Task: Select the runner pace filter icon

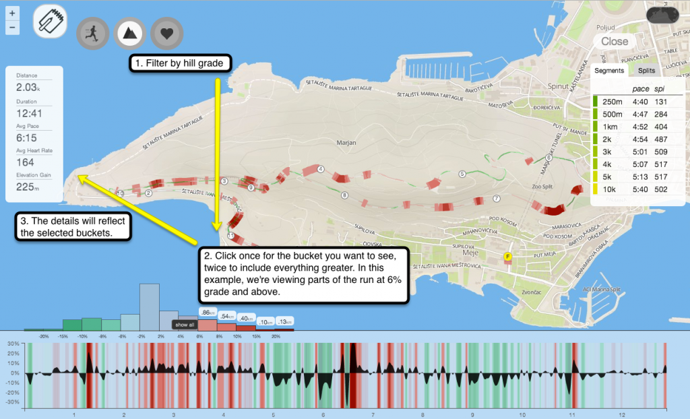Action: point(92,34)
